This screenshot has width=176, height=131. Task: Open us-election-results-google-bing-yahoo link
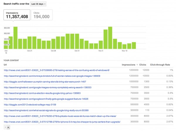pos(42,93)
